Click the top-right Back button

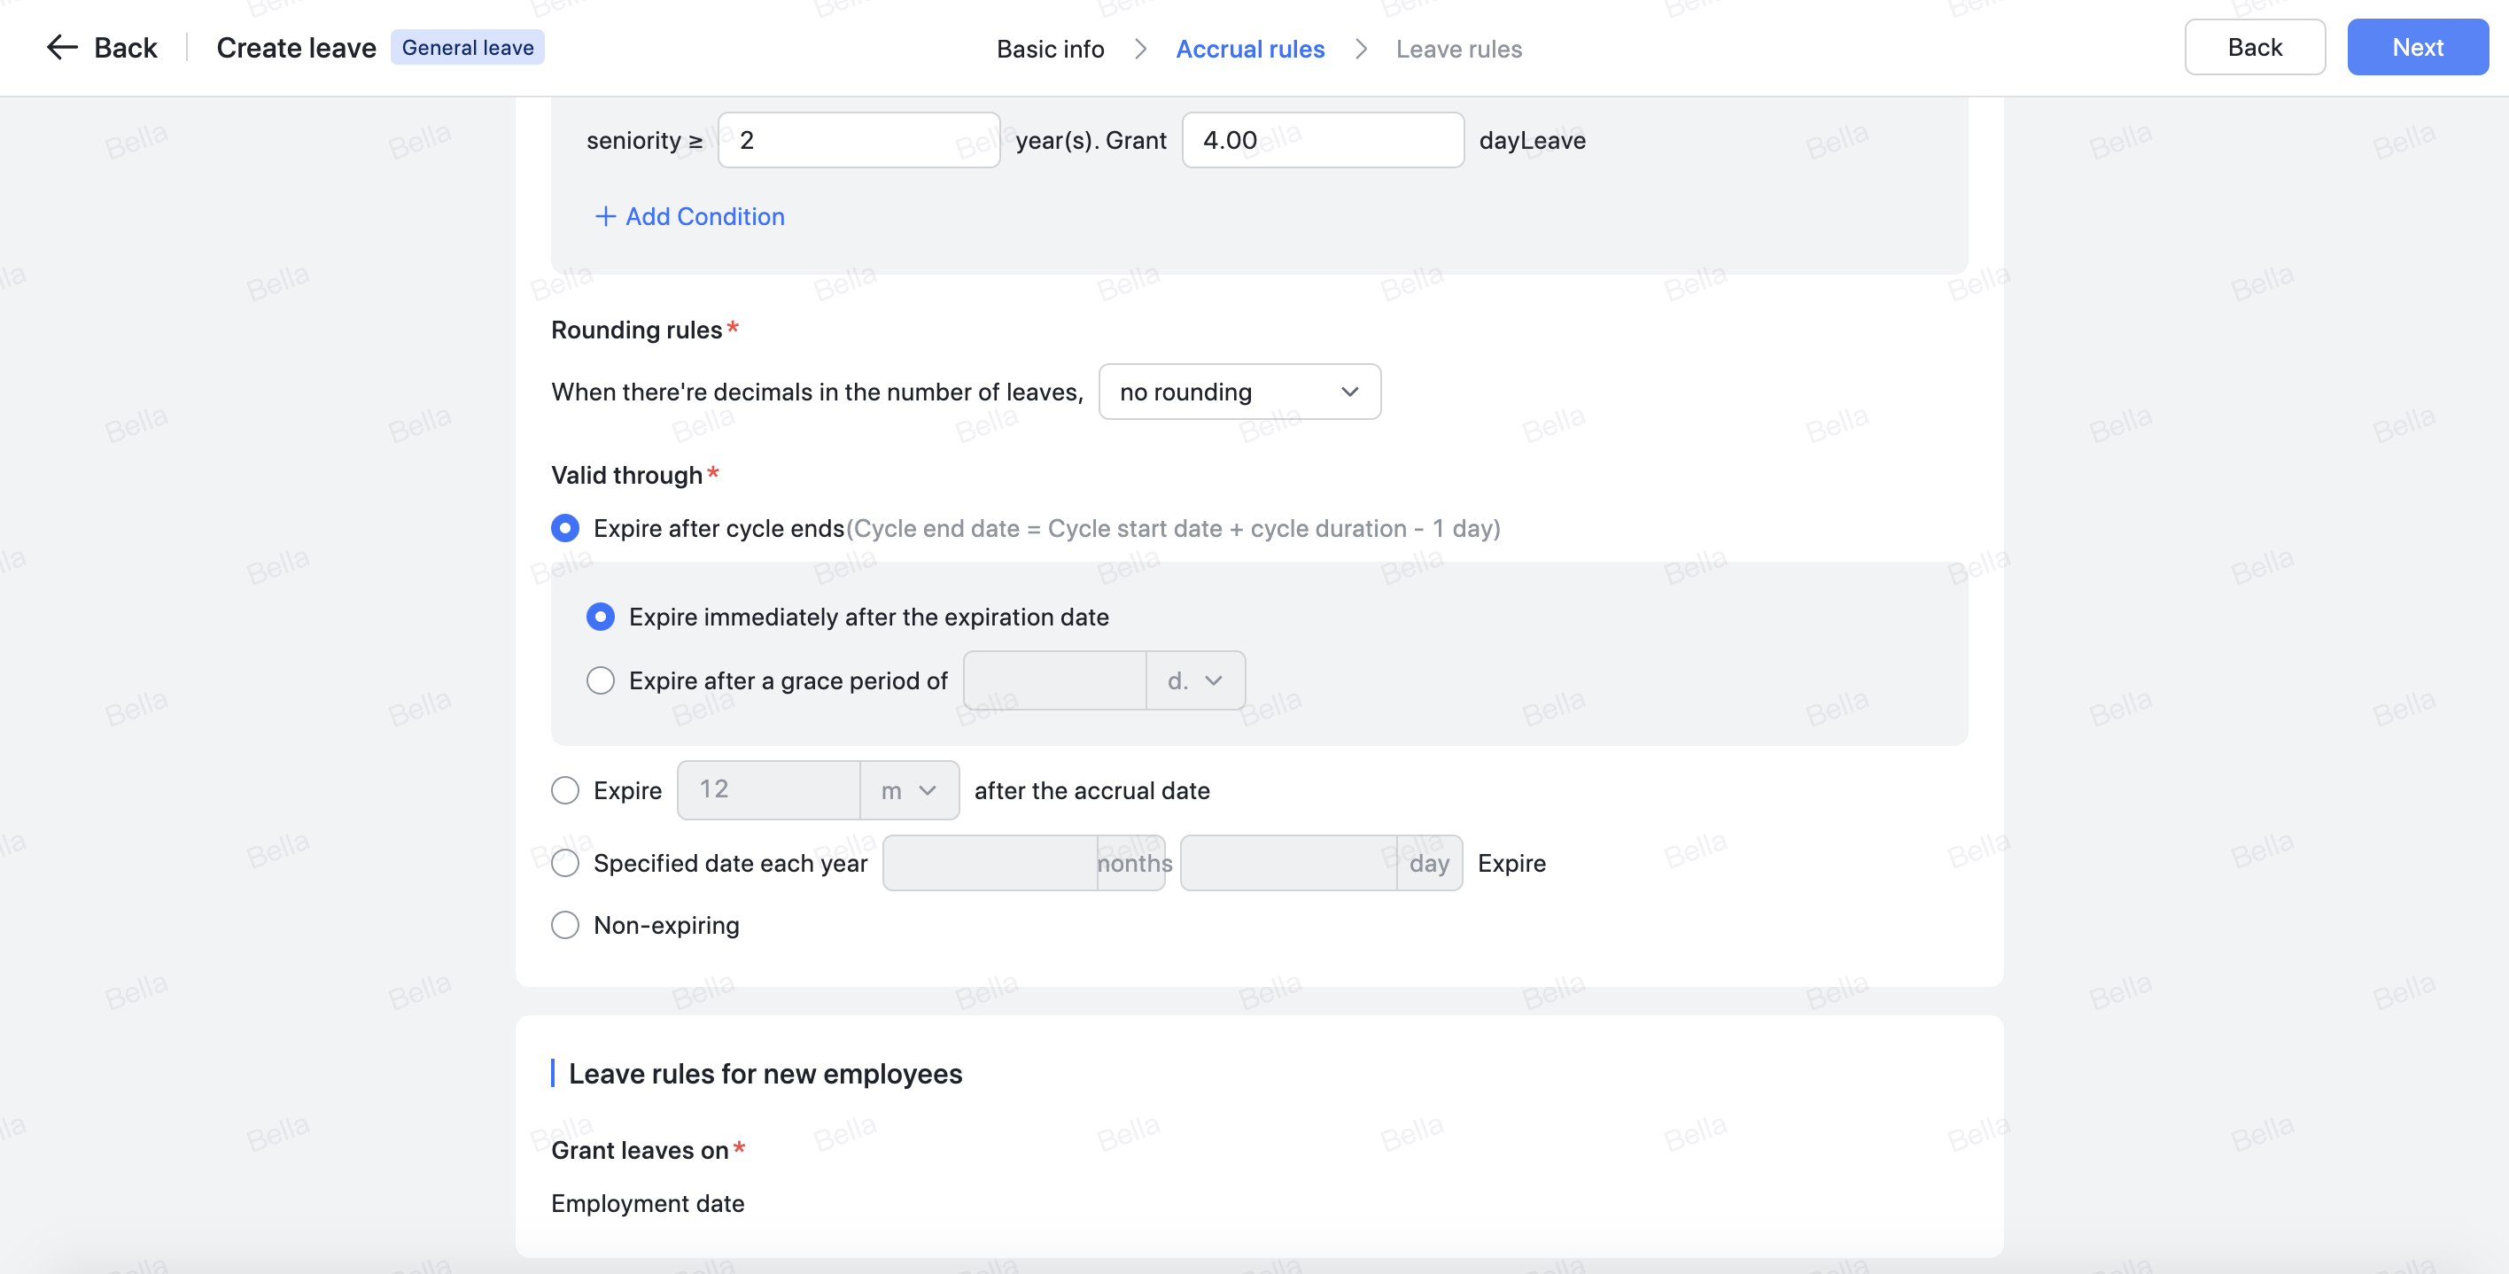point(2255,46)
